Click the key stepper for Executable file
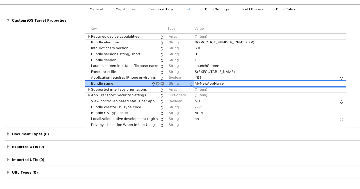 [162, 72]
